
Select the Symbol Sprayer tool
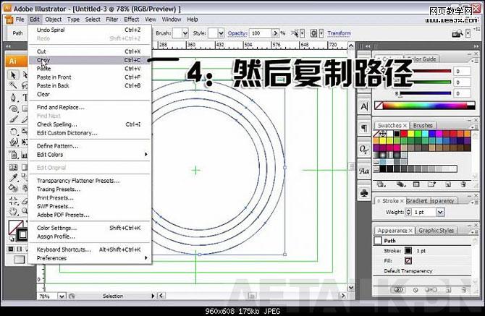pos(13,155)
